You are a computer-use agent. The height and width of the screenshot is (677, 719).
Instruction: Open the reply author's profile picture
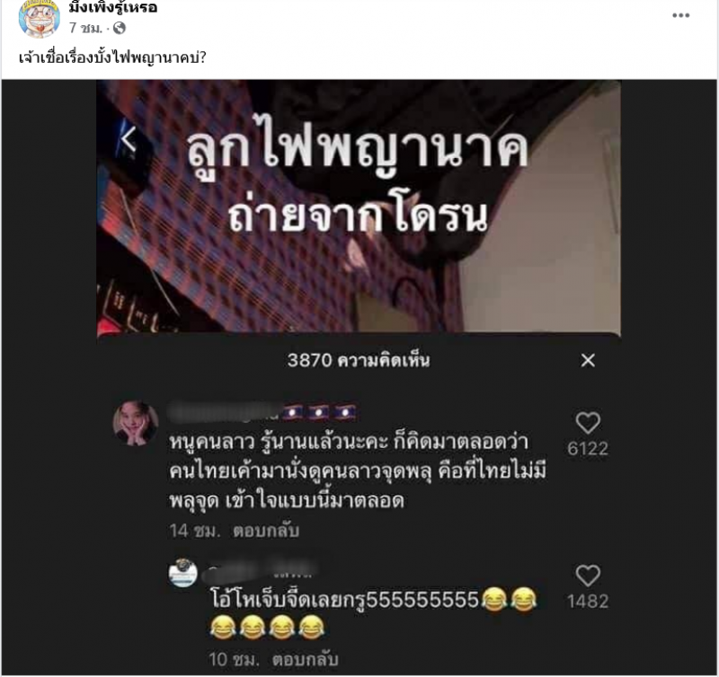pyautogui.click(x=183, y=573)
